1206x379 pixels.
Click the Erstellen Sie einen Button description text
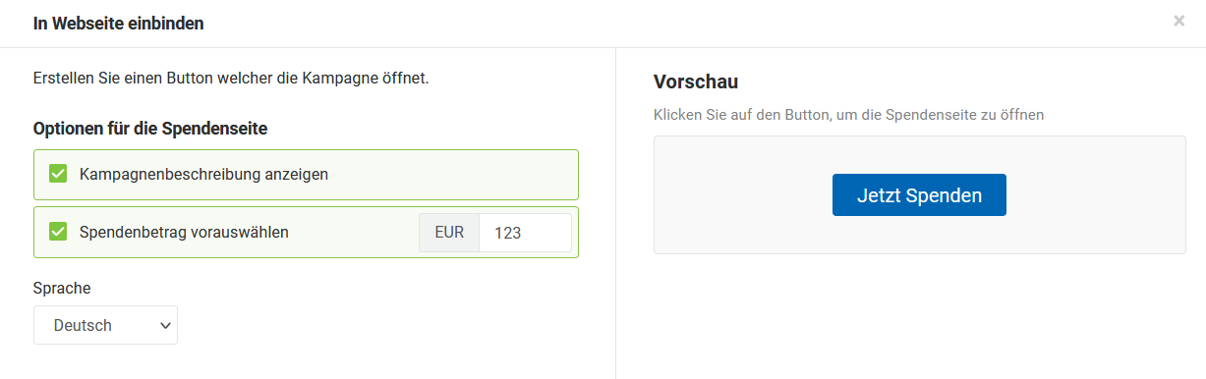pos(231,78)
